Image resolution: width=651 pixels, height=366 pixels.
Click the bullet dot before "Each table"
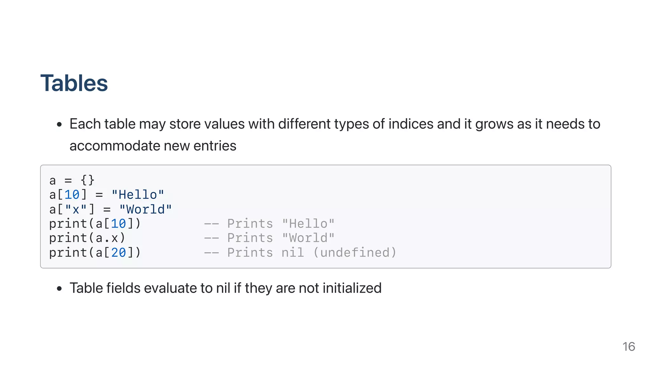59,125
